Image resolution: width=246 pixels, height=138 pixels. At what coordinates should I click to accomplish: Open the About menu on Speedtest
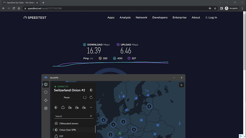click(x=196, y=18)
